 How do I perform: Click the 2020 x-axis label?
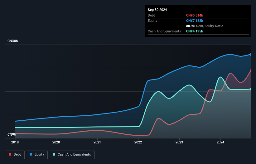click(56, 142)
